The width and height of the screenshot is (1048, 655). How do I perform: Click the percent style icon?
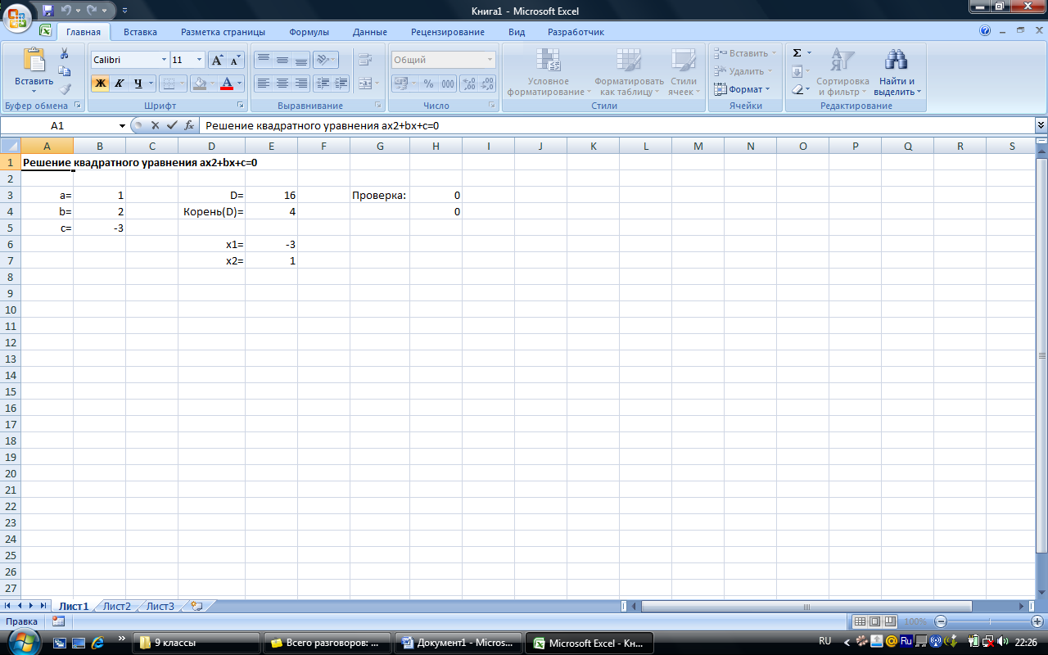click(x=428, y=84)
